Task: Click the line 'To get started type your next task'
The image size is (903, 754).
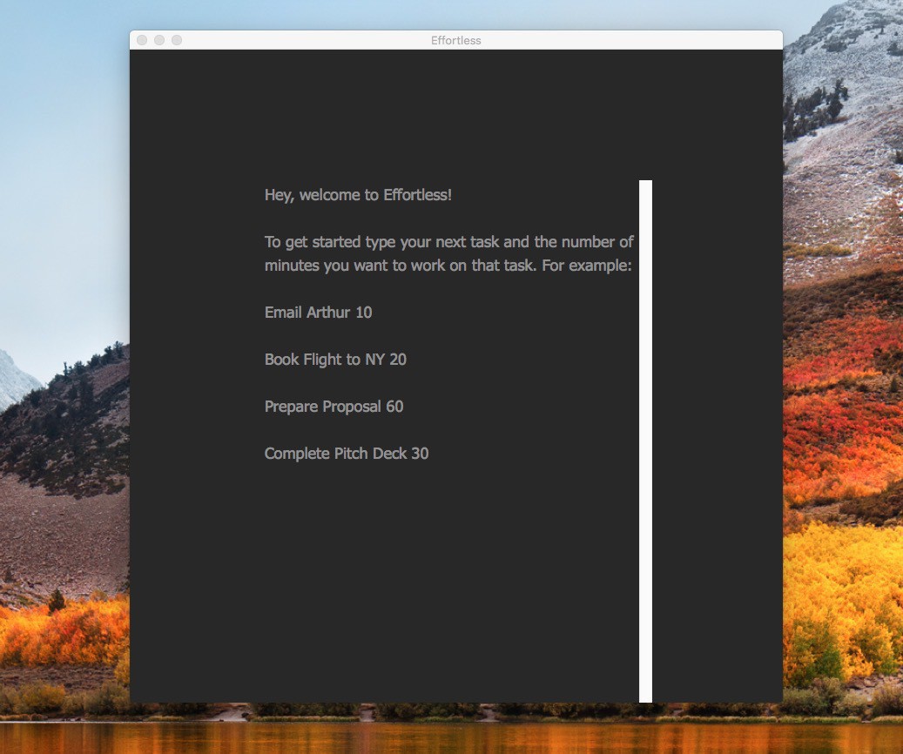Action: (x=448, y=242)
